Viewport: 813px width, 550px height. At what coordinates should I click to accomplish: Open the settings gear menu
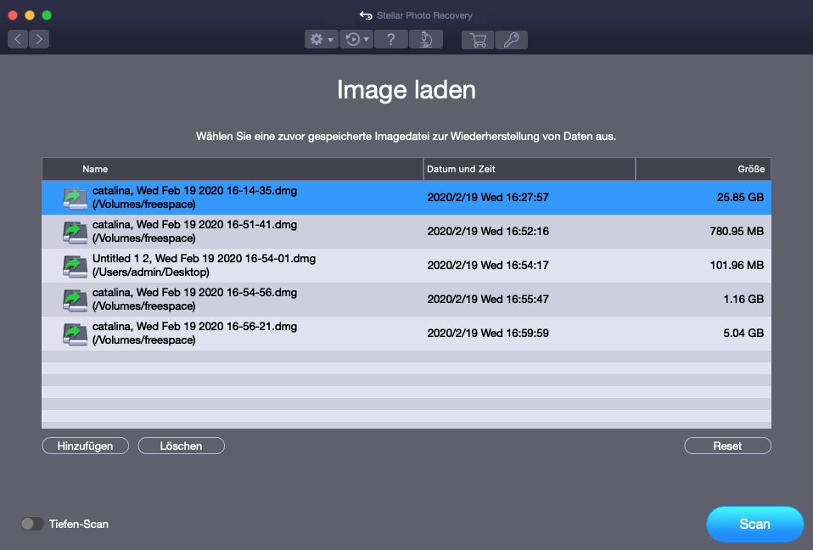pyautogui.click(x=322, y=39)
